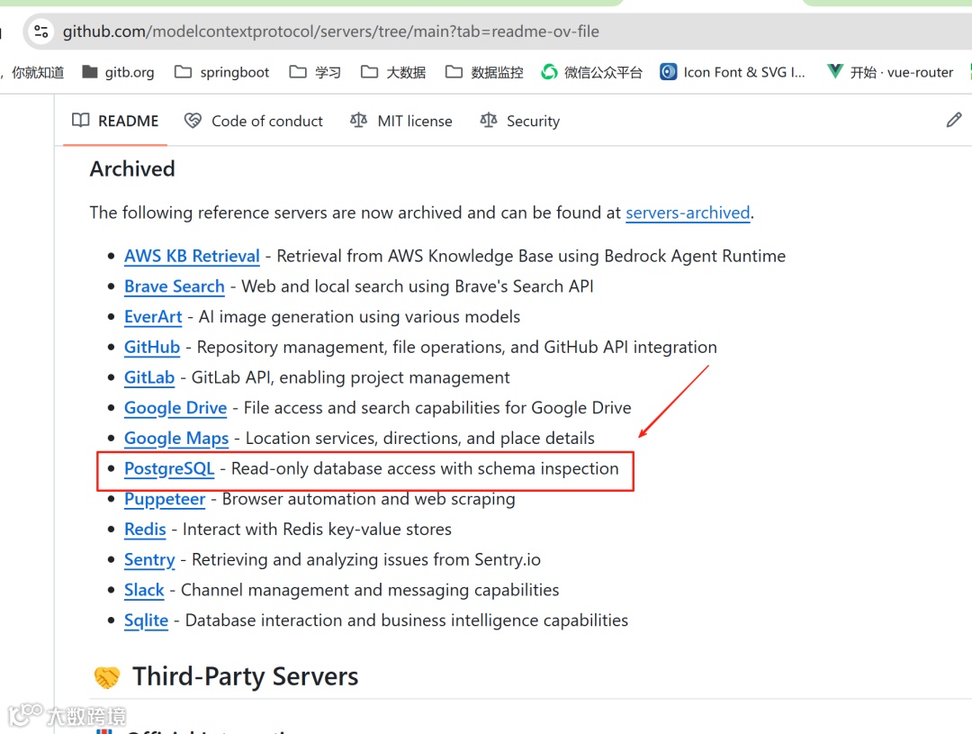Open the 你就知道 bookmark
The image size is (972, 734).
coord(37,72)
